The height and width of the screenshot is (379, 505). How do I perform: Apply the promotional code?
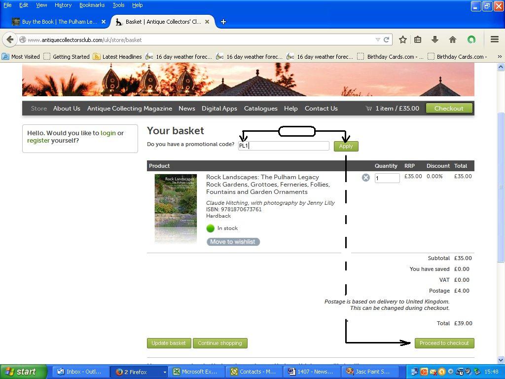346,146
